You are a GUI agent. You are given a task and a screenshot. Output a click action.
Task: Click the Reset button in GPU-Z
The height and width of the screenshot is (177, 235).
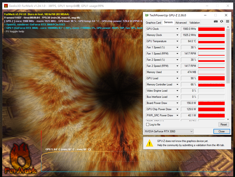(x=224, y=125)
